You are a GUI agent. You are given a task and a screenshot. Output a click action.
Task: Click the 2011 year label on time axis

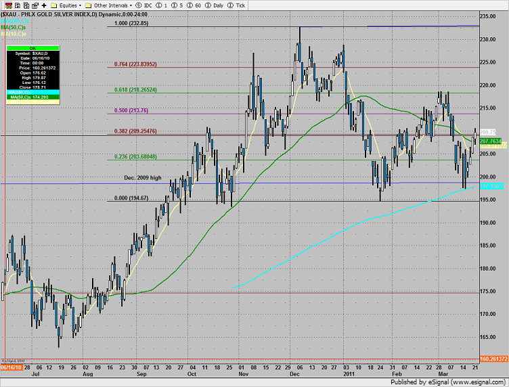349,374
